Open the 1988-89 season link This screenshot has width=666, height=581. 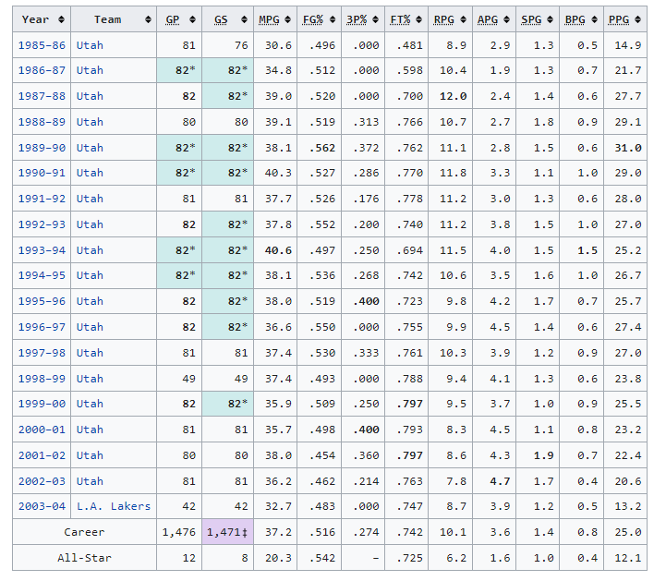42,122
